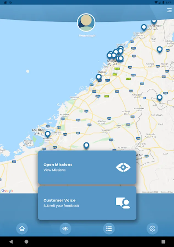
Task: Tap the 'Please login' text
Action: (87, 36)
